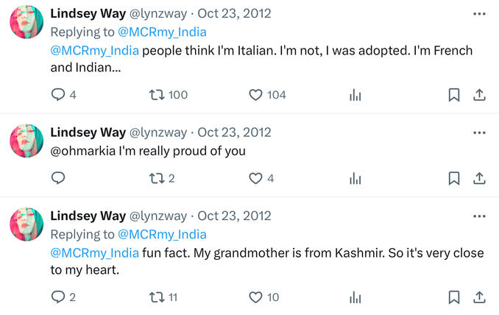Share the 'really proud of you' tweet
This screenshot has width=499, height=315.
[478, 178]
